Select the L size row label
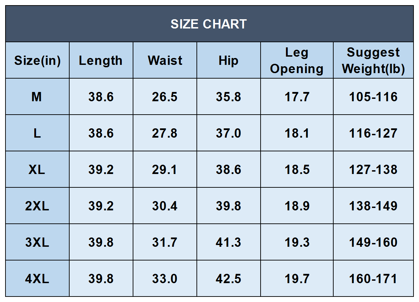This screenshot has width=419, height=302. (x=37, y=133)
